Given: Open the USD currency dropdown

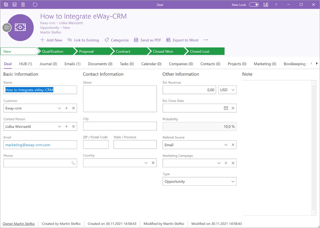Looking at the screenshot, I should coord(227,90).
